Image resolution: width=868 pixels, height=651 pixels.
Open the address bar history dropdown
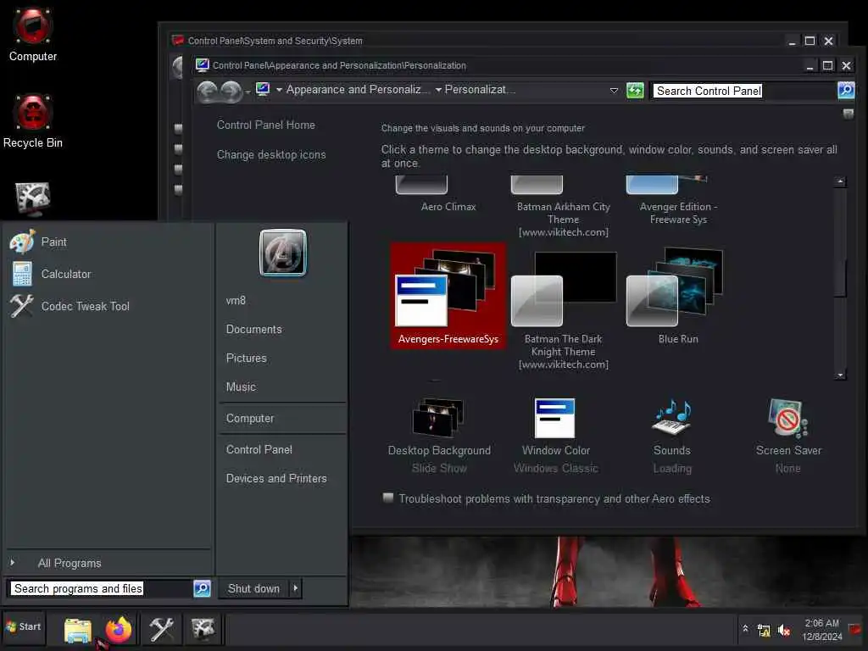614,90
